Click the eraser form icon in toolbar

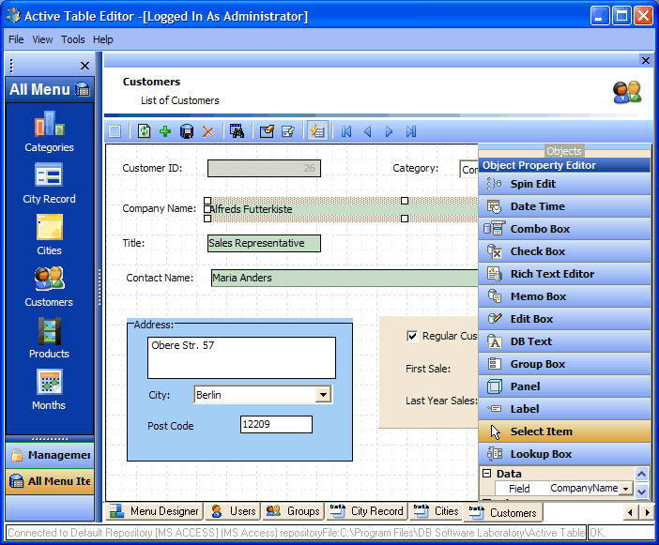[x=267, y=132]
